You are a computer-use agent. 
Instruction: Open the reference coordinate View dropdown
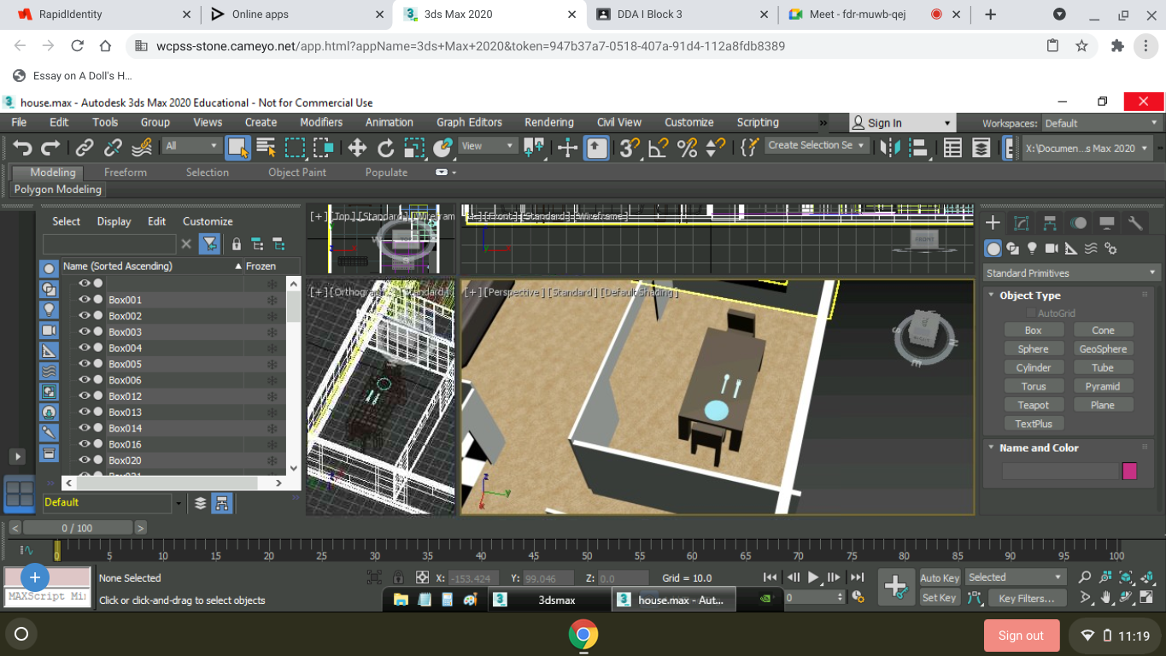click(x=487, y=144)
